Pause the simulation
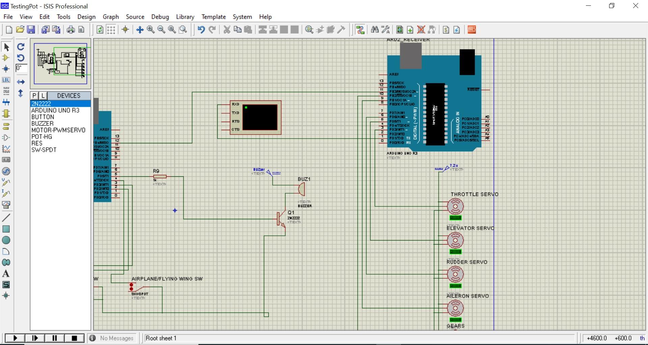The height and width of the screenshot is (345, 648). click(55, 338)
